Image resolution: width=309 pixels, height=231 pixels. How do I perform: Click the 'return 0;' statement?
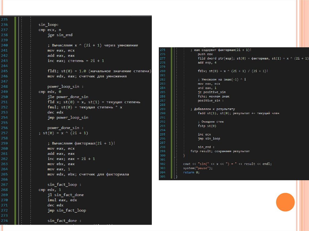coord(191,172)
